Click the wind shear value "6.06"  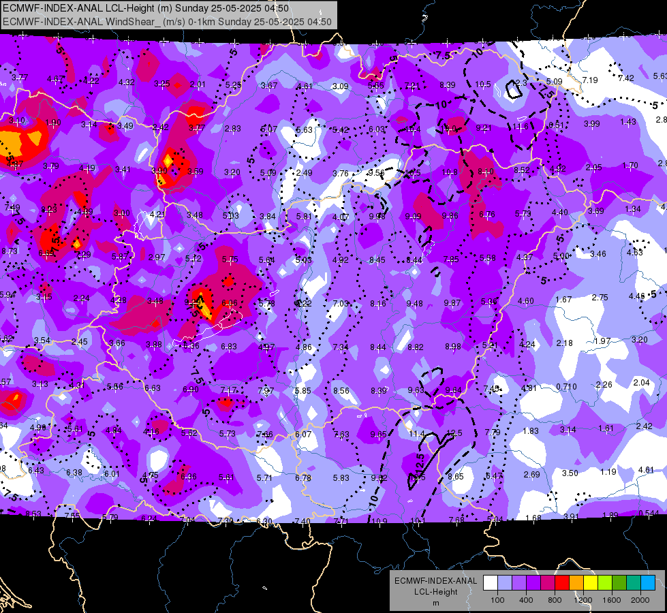point(230,303)
